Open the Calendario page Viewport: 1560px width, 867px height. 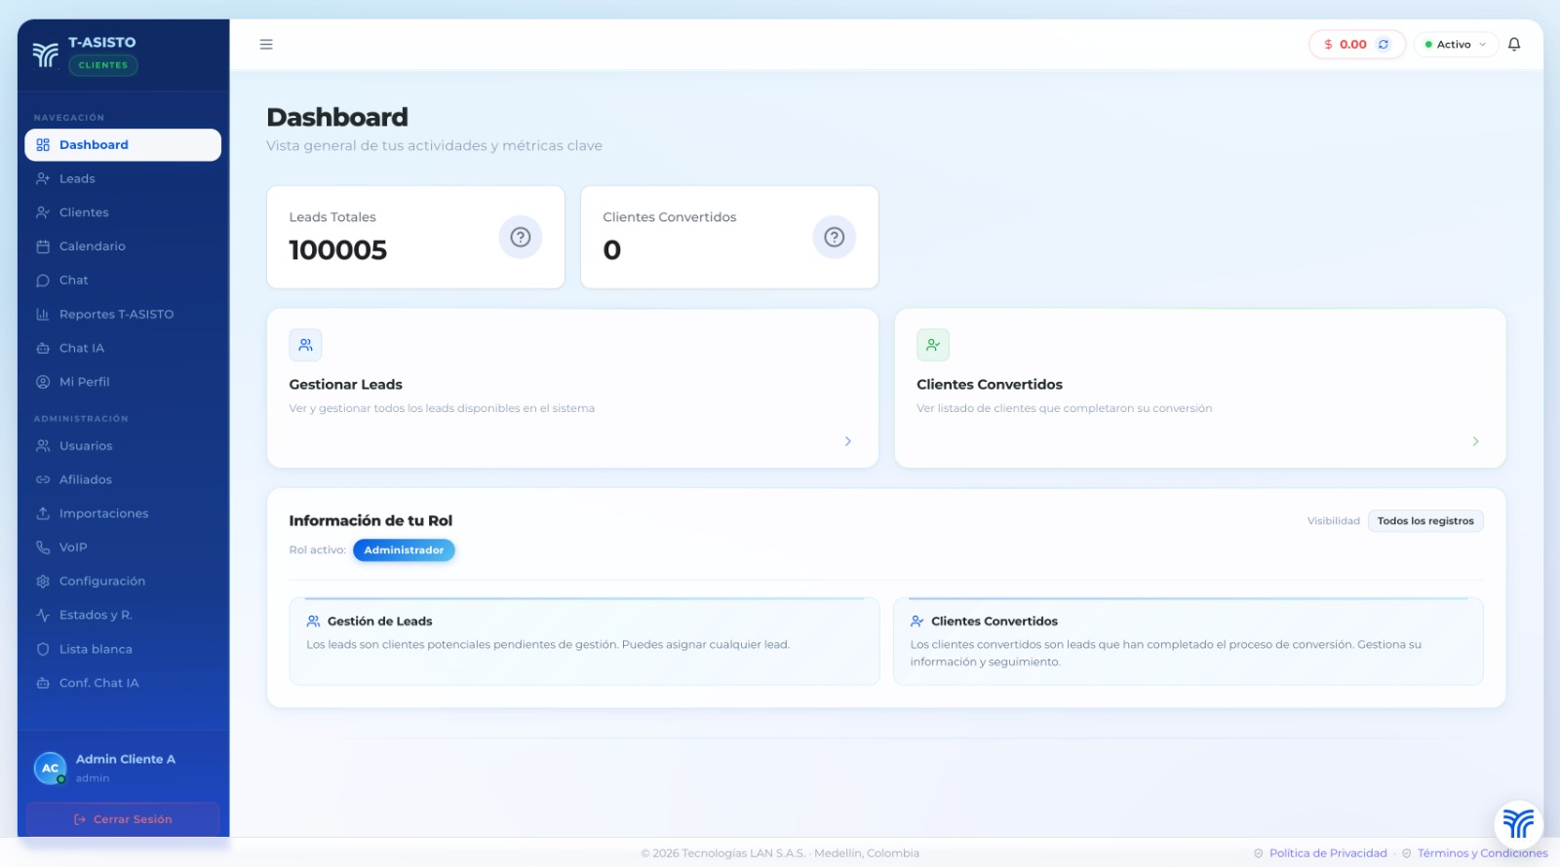pos(123,246)
